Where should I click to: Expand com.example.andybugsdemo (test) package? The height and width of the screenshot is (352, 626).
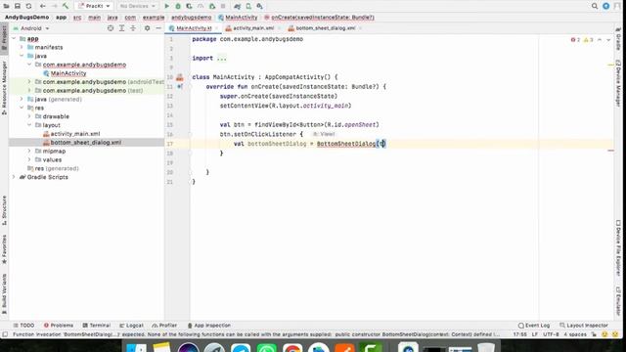pos(29,91)
